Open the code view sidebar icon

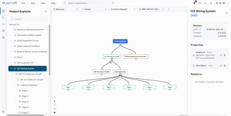(x=3, y=24)
